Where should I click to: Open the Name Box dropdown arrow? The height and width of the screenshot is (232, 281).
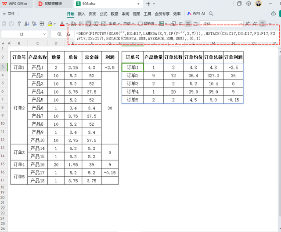[x=44, y=34]
